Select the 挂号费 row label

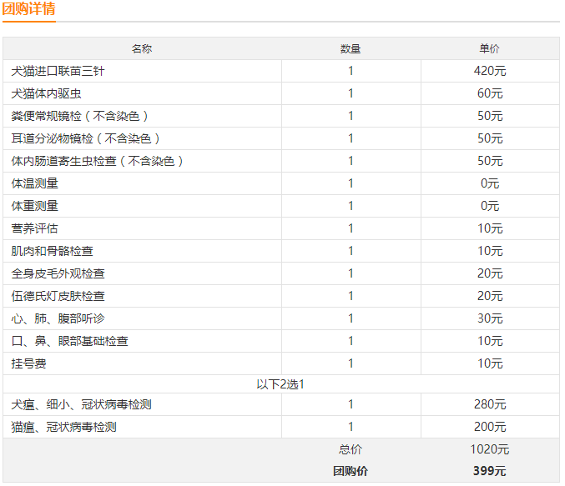[x=29, y=363]
